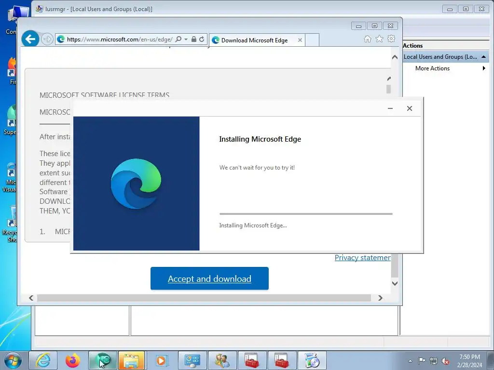This screenshot has width=494, height=370.
Task: Click the page vertical scrollbar up arrow
Action: 395,57
